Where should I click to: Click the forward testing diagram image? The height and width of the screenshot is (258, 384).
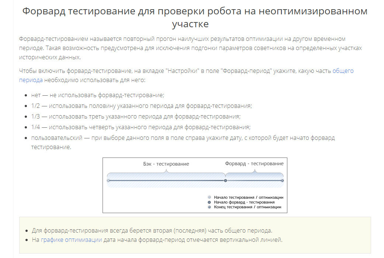click(x=195, y=185)
